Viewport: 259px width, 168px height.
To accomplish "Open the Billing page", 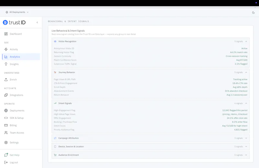I will pyautogui.click(x=21, y=125).
